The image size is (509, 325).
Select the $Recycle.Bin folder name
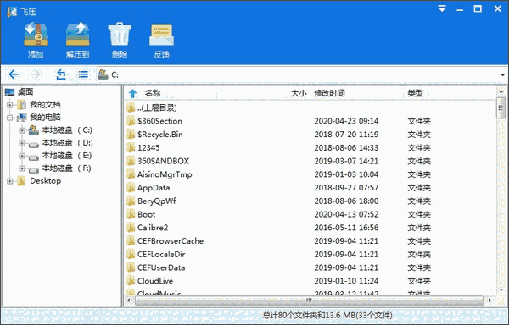point(160,135)
